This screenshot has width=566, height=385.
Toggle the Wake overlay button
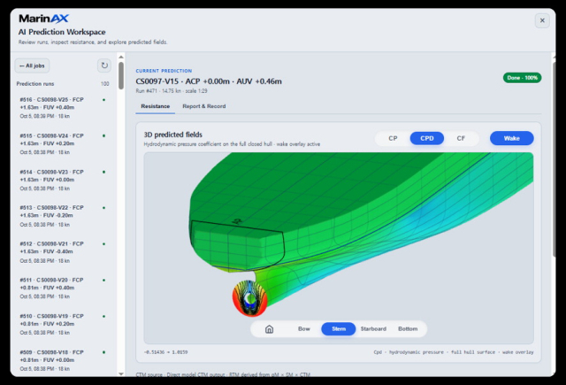click(511, 138)
